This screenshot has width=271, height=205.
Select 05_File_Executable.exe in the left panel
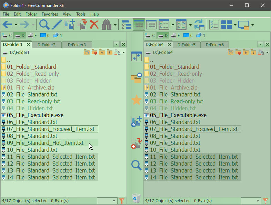[x=35, y=115]
